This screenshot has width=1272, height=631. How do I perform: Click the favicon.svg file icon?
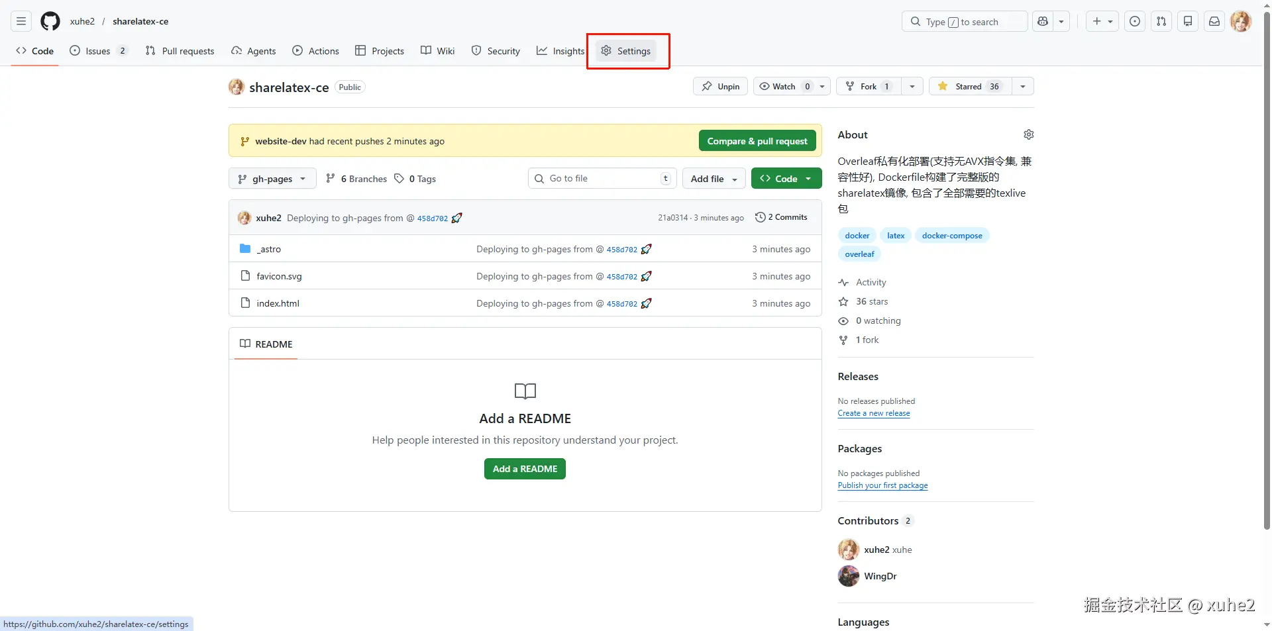245,276
